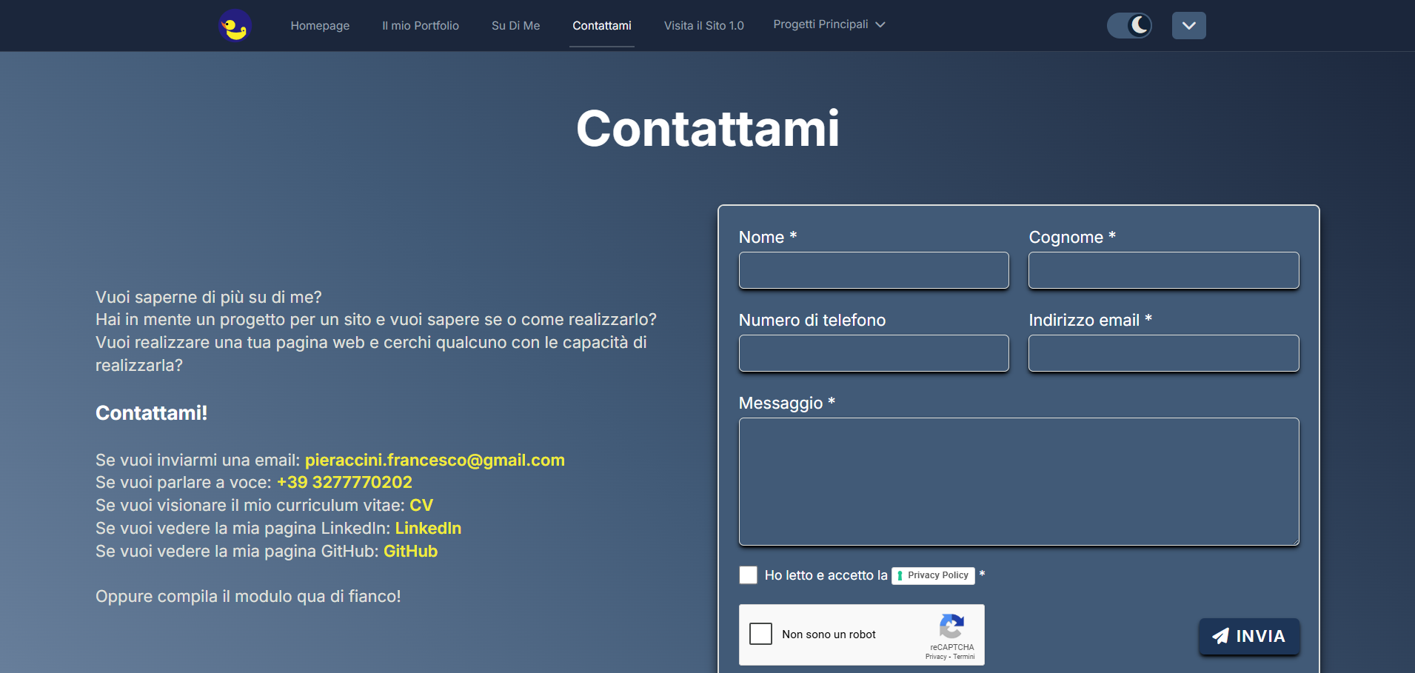Submit the form with the INVIA button
The height and width of the screenshot is (673, 1415).
pos(1249,636)
